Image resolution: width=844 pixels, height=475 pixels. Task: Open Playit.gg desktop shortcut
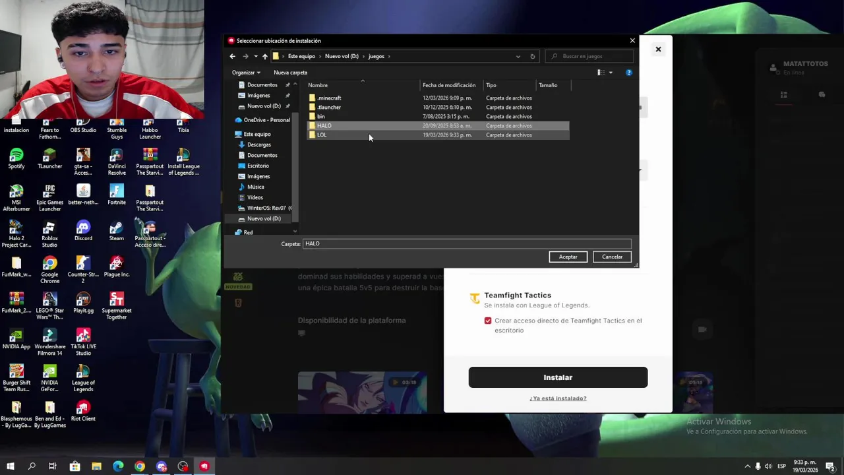coord(83,303)
